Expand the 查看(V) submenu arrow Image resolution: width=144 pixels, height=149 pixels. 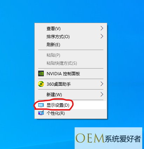point(102,28)
